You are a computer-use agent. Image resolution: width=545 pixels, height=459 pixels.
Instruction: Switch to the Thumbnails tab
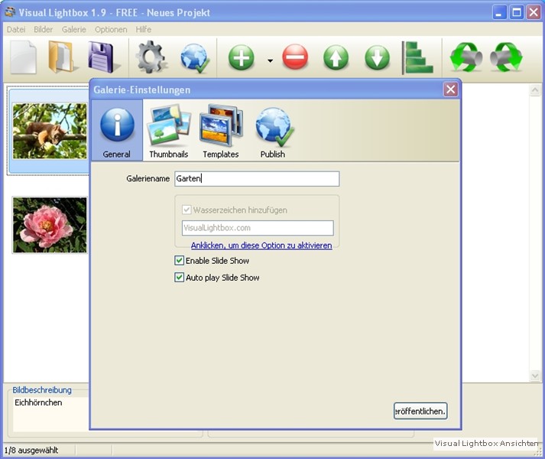(168, 132)
